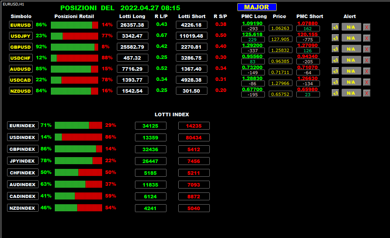This screenshot has width=390, height=238.
Task: Click the alert megaphone icon for NZDUSD
Action: (335, 93)
